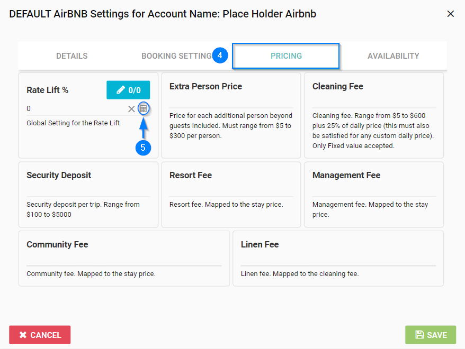Clear the Rate Lift value with the X icon
Viewport: 465px width, 349px height.
pos(131,108)
